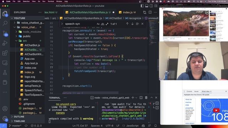The width and height of the screenshot is (228, 128).
Task: Toggle secondary sidebar layout icon
Action: [151, 6]
